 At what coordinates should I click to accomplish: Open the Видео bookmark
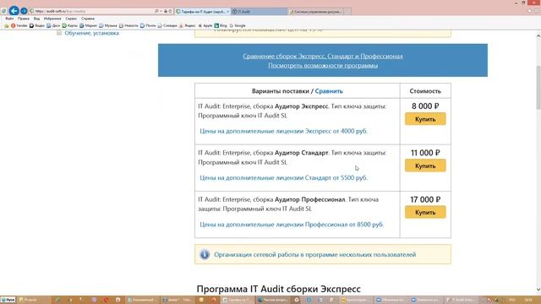click(x=37, y=25)
